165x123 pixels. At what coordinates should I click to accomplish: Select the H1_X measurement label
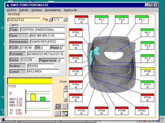tap(147, 33)
